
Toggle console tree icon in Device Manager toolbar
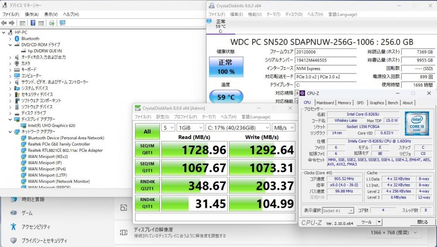pos(22,23)
